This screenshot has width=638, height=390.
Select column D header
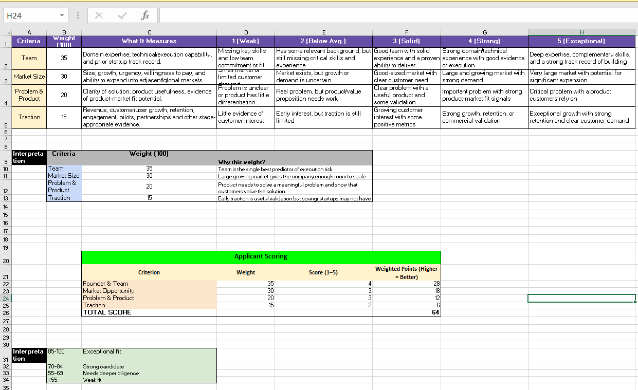246,32
